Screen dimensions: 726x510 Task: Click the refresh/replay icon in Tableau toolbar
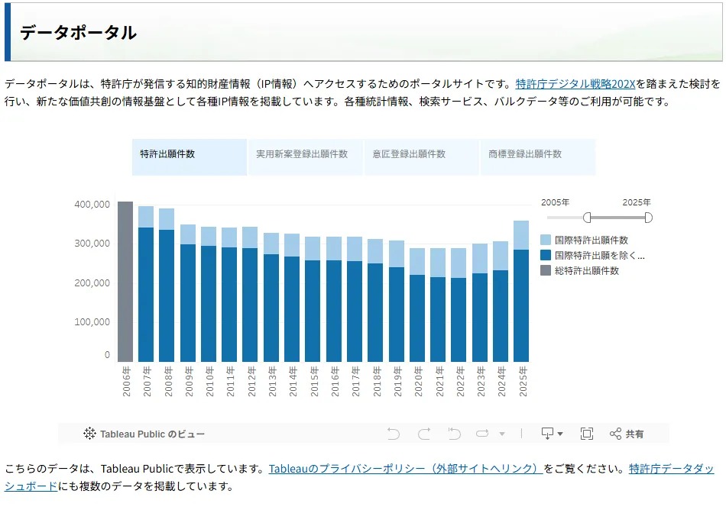click(482, 434)
